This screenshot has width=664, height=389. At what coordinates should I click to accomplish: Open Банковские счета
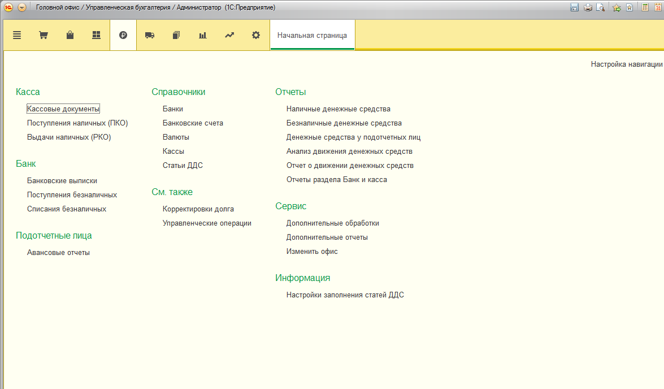pyautogui.click(x=193, y=123)
